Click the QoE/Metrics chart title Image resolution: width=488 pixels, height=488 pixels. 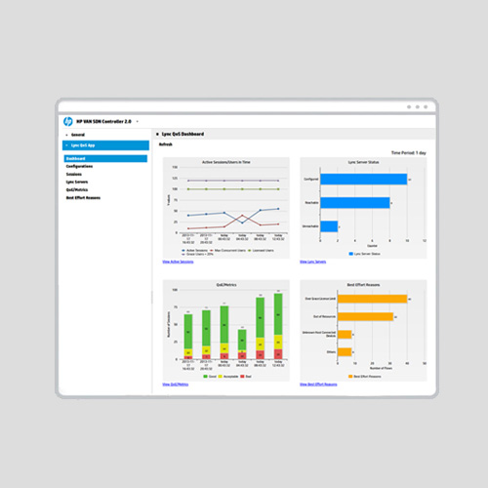click(x=226, y=285)
